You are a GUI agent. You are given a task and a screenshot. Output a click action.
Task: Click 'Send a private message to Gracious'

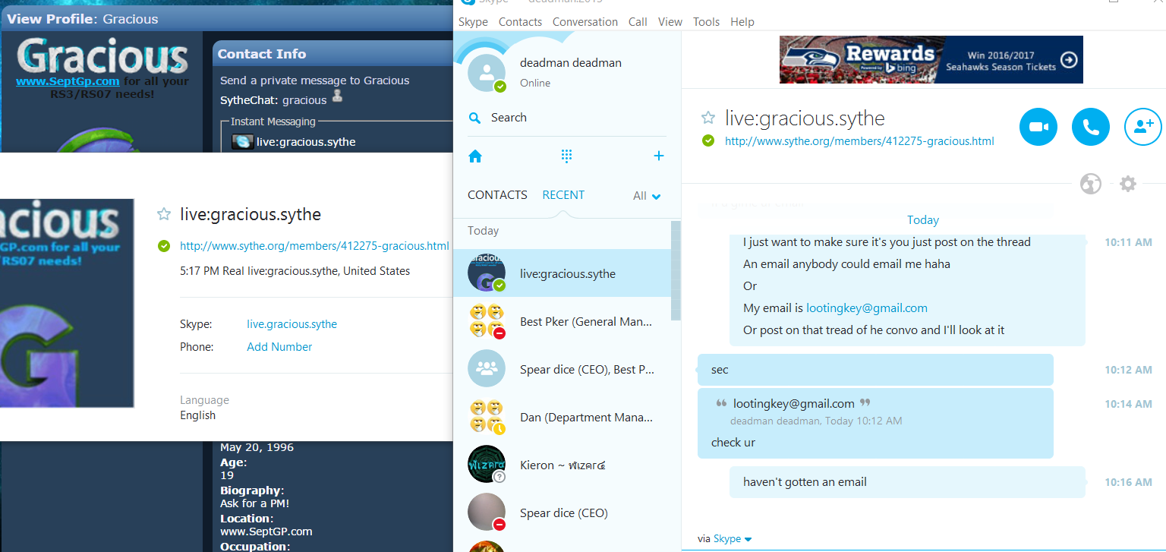tap(315, 80)
